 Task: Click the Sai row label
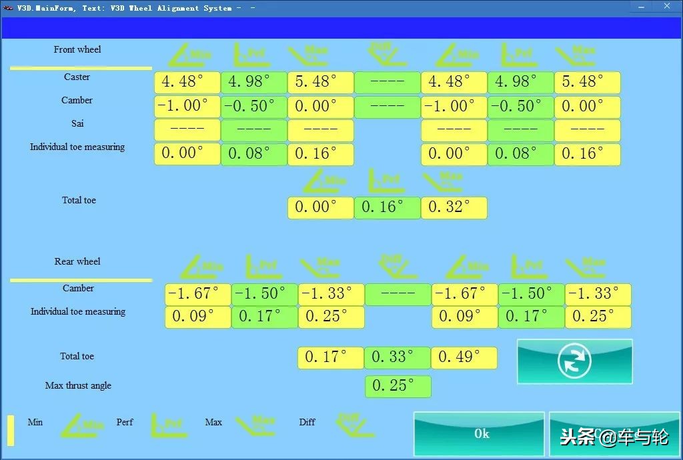pyautogui.click(x=77, y=123)
